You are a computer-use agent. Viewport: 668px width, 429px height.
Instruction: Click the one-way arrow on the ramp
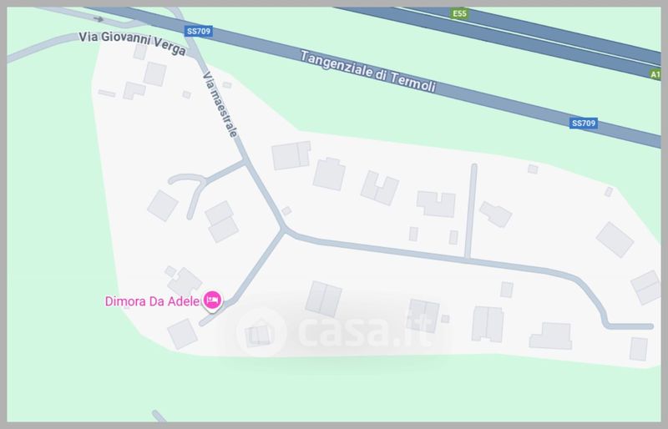(99, 19)
